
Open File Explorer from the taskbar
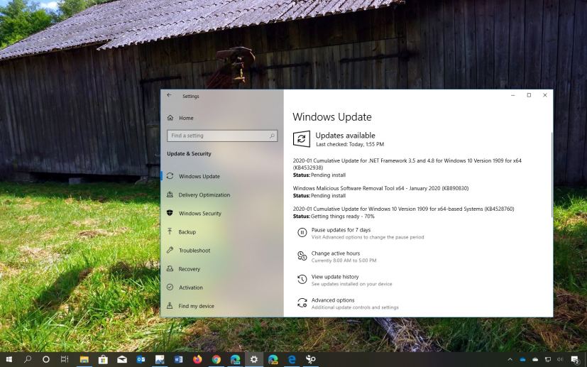click(x=84, y=359)
